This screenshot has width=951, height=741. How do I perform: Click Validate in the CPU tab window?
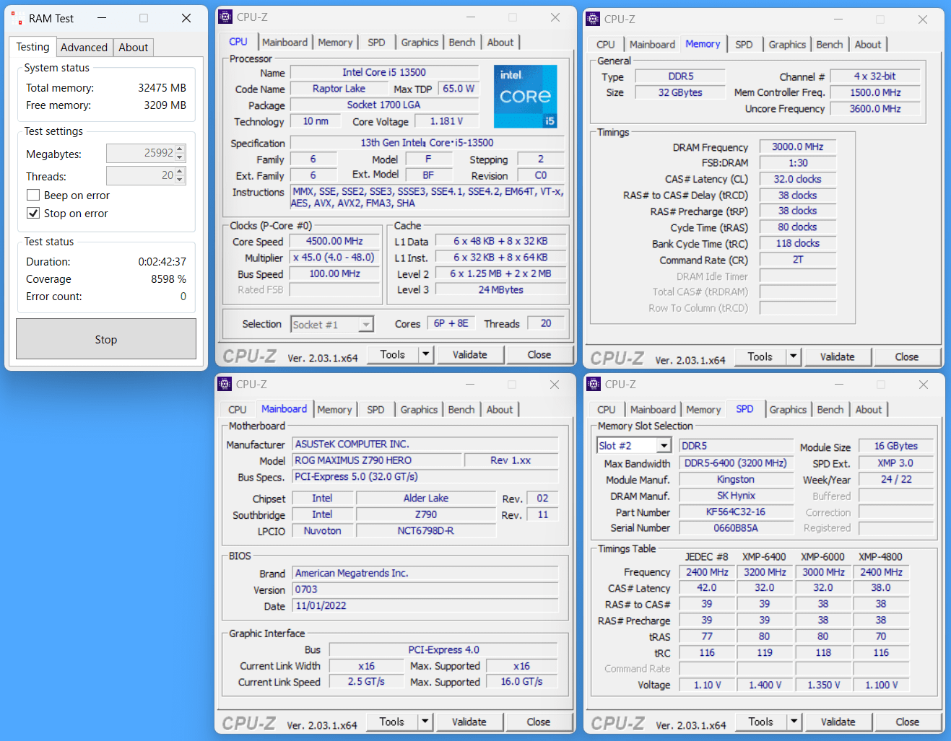point(469,354)
